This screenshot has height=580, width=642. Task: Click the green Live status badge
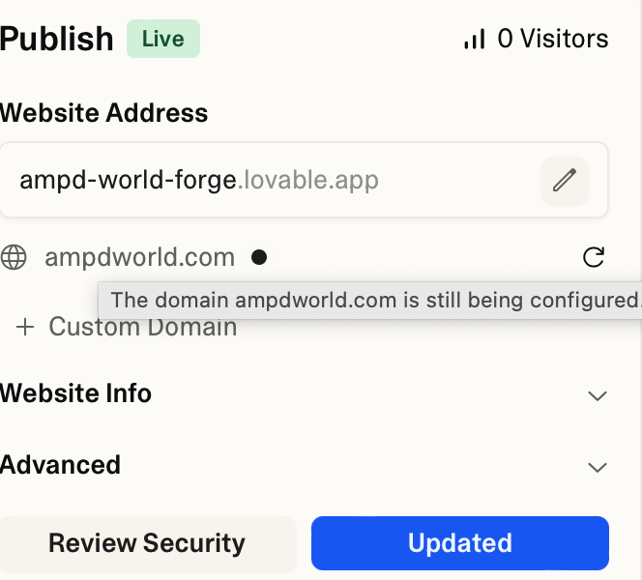[x=163, y=39]
